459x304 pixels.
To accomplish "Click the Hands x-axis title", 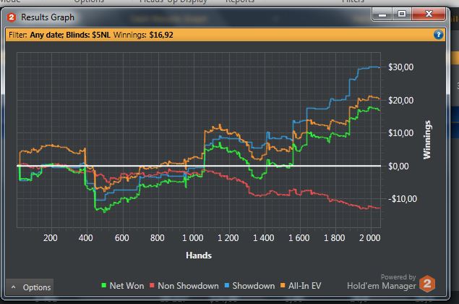I will pos(199,256).
